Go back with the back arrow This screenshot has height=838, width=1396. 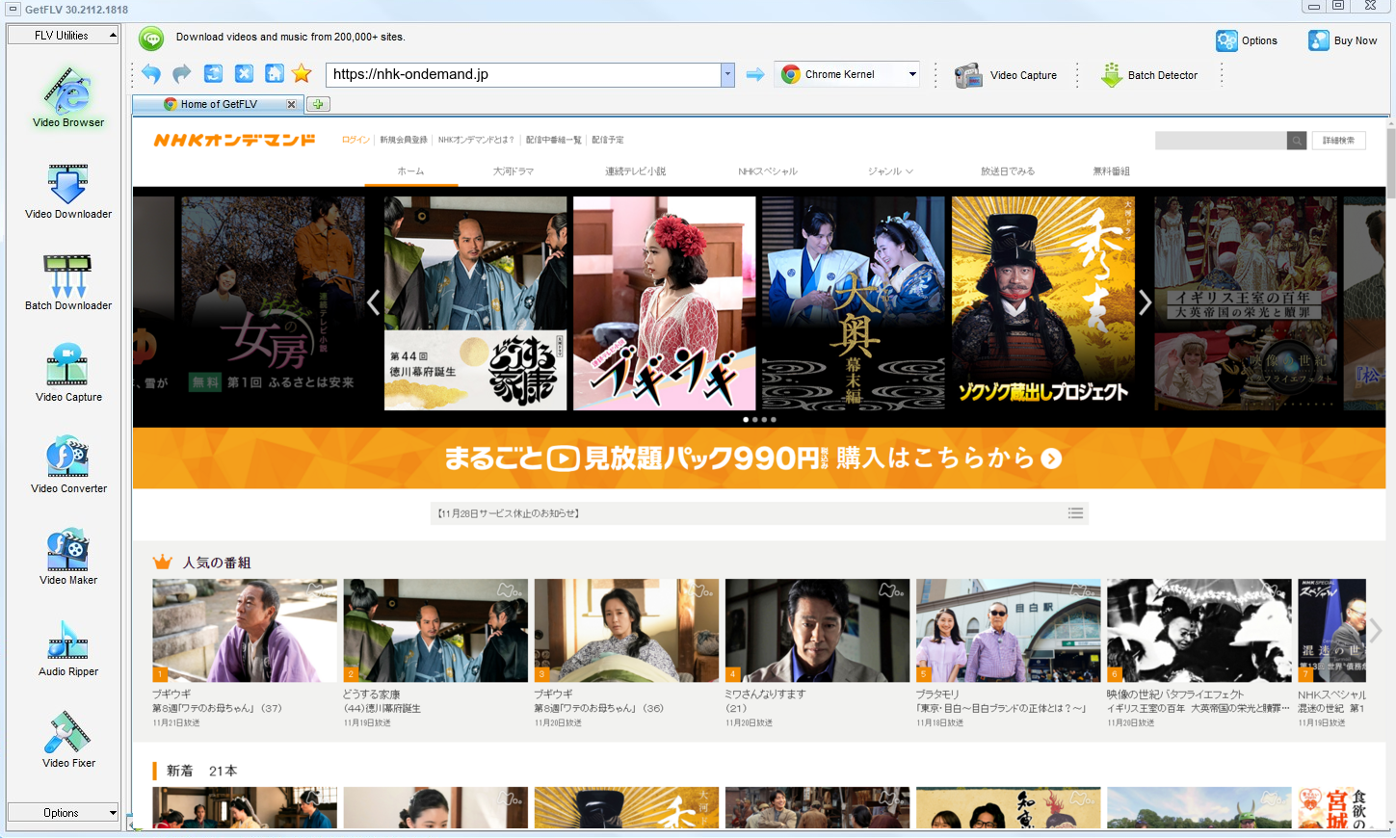(x=151, y=74)
